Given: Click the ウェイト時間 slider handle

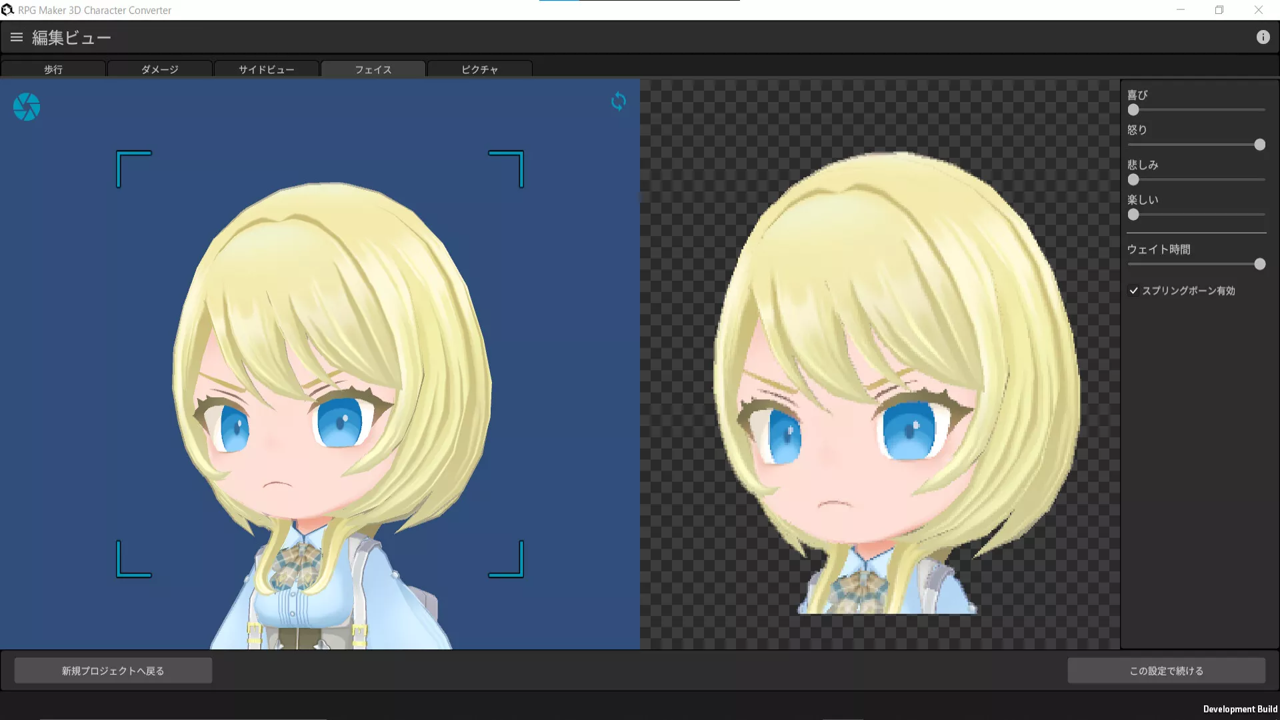Looking at the screenshot, I should point(1259,264).
